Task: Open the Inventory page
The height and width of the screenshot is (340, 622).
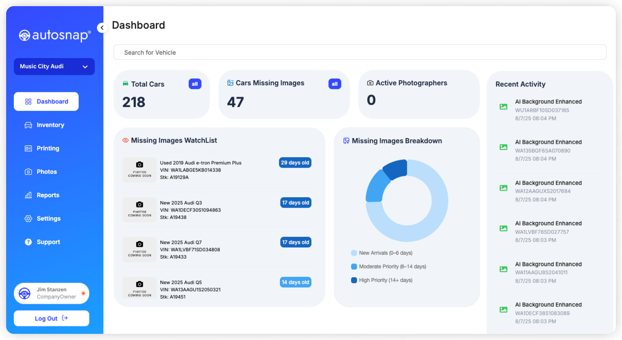Action: point(50,125)
